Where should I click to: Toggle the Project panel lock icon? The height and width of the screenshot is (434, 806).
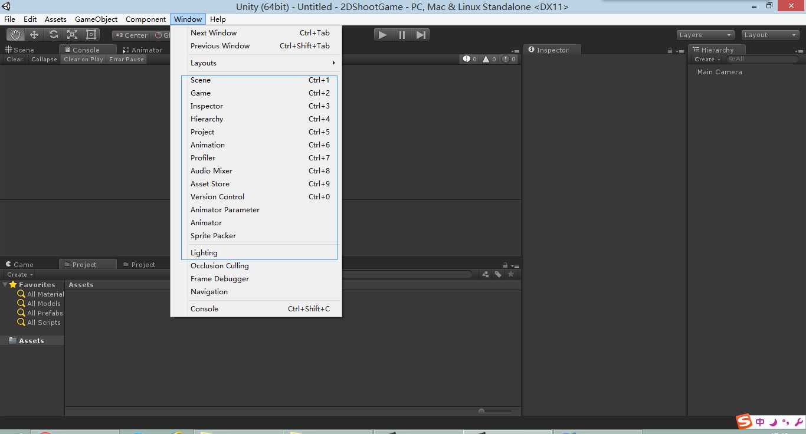point(505,265)
